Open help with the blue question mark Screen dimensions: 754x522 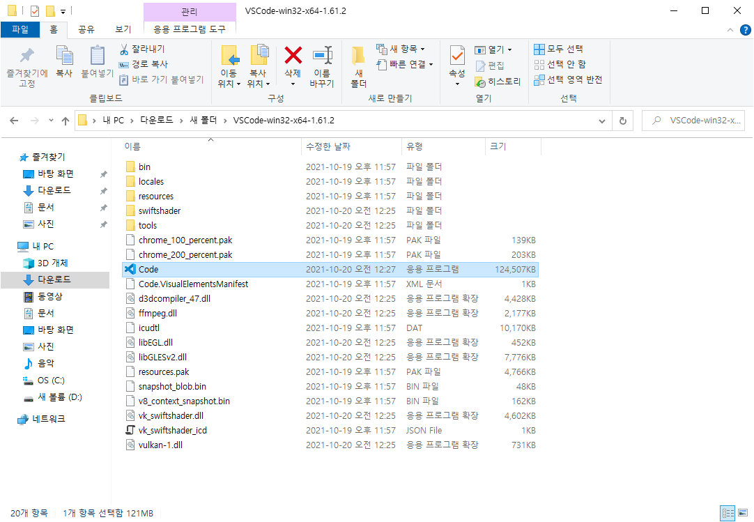tap(745, 30)
